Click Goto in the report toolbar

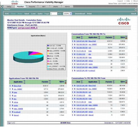pos(40,13)
